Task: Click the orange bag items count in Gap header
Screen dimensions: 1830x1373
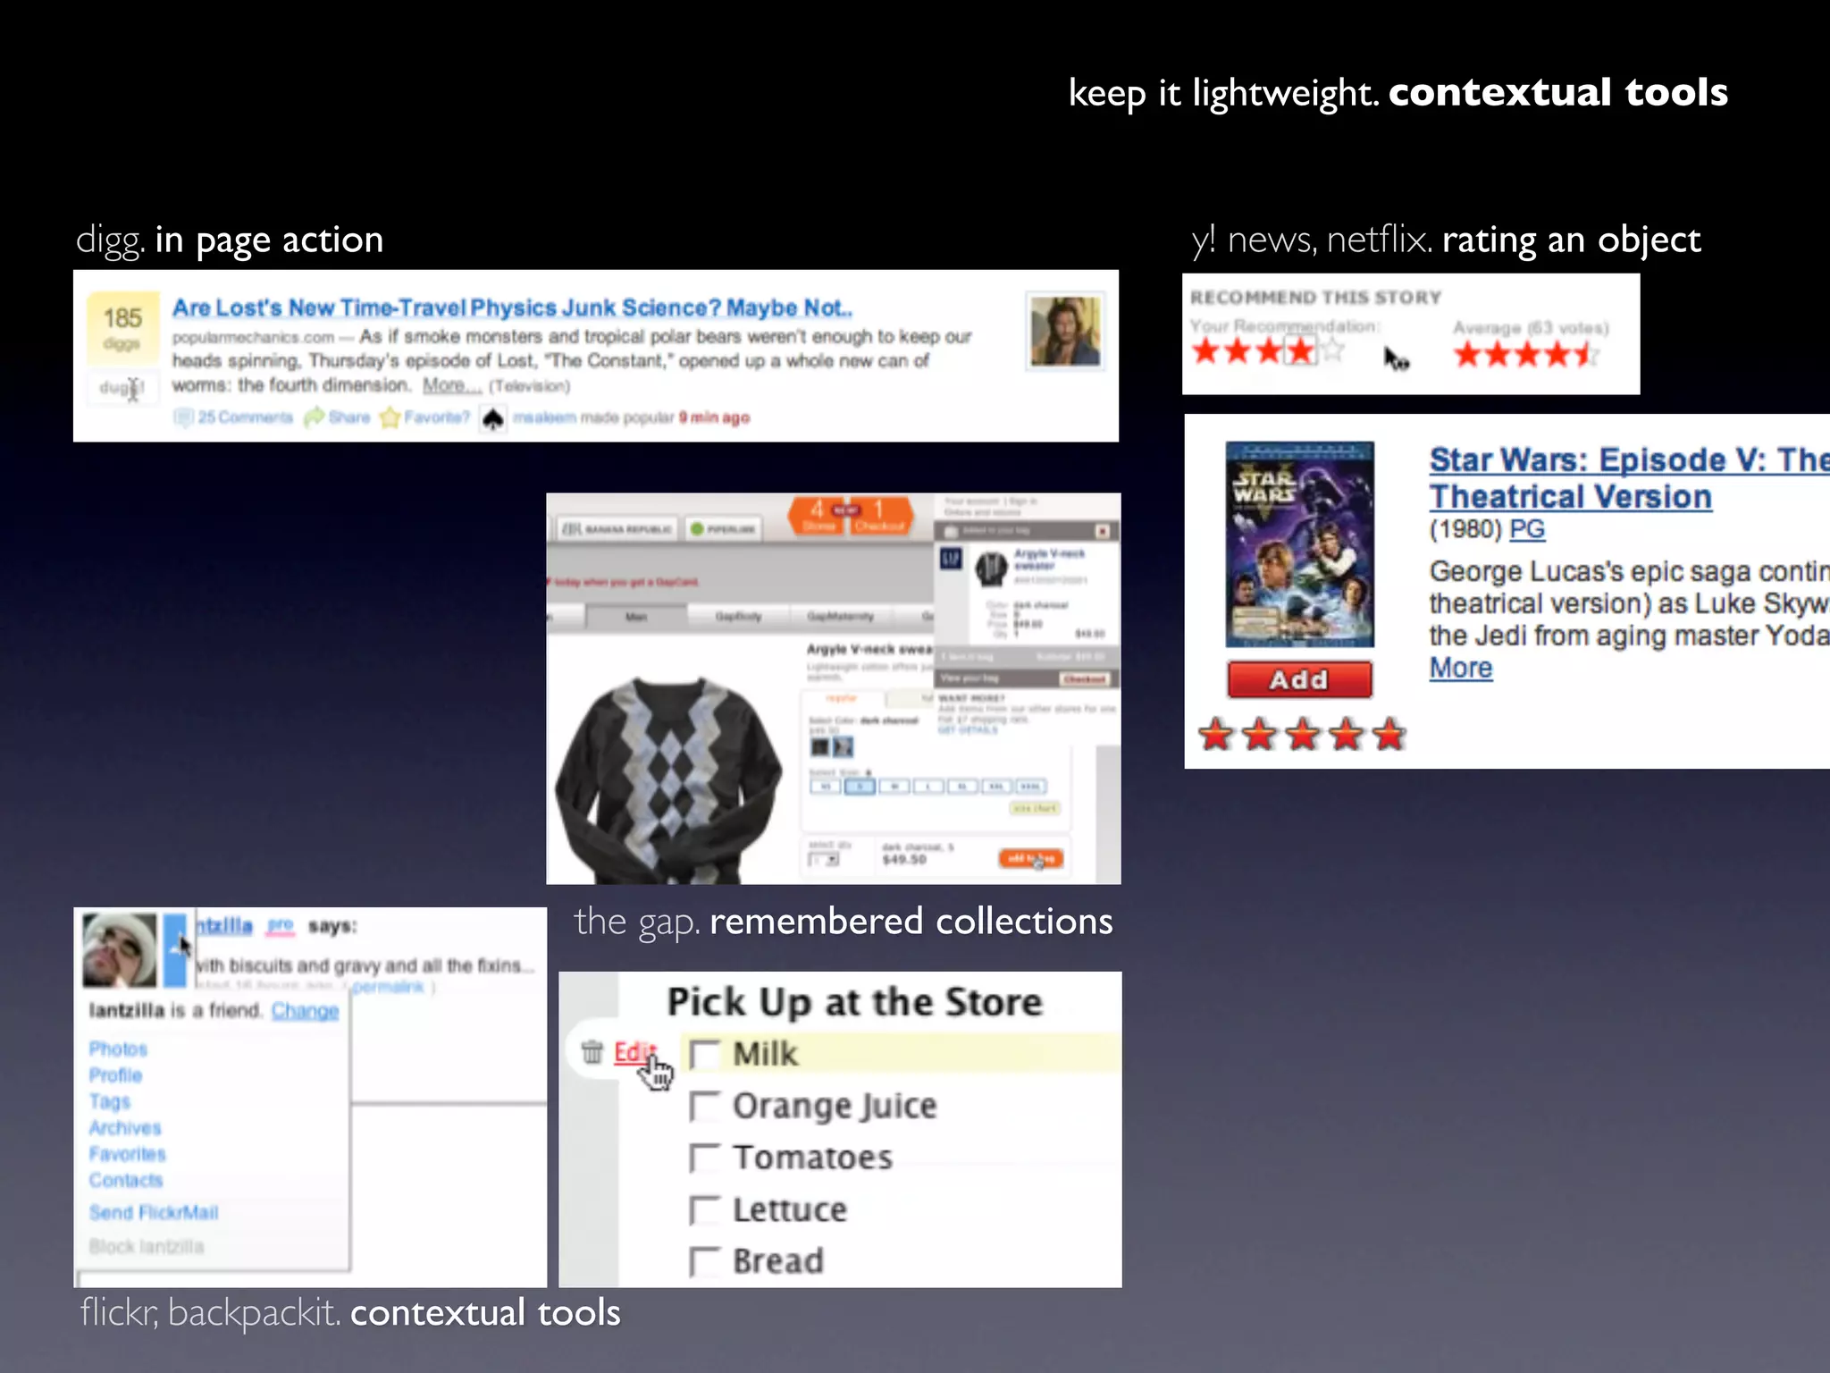Action: coord(818,516)
